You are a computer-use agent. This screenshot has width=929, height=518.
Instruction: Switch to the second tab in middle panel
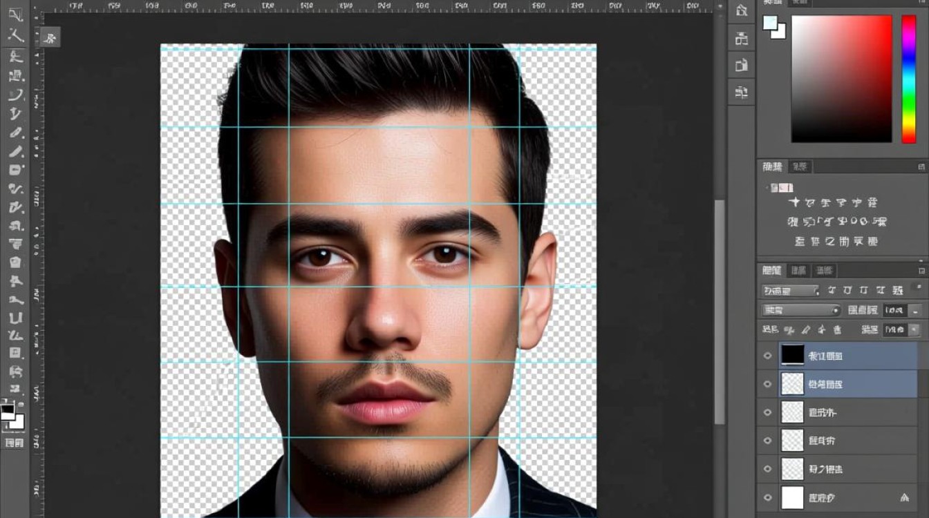(800, 166)
